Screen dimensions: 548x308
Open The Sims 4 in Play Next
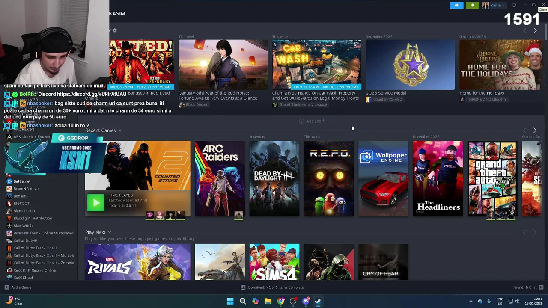[274, 262]
